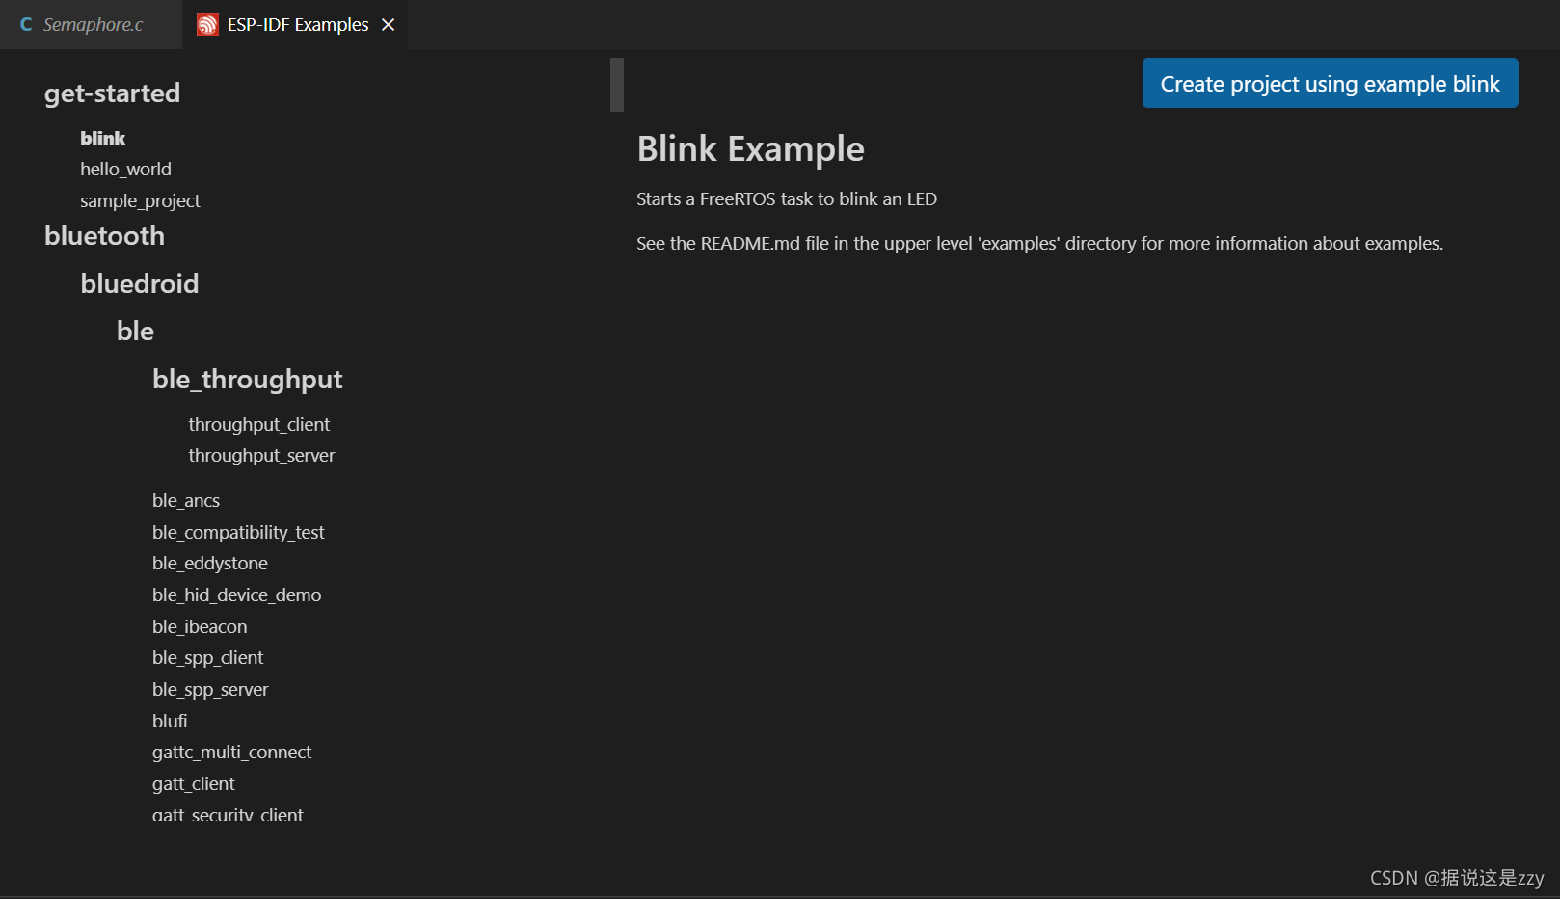The height and width of the screenshot is (899, 1560).
Task: Create project using example blink button
Action: [x=1330, y=83]
